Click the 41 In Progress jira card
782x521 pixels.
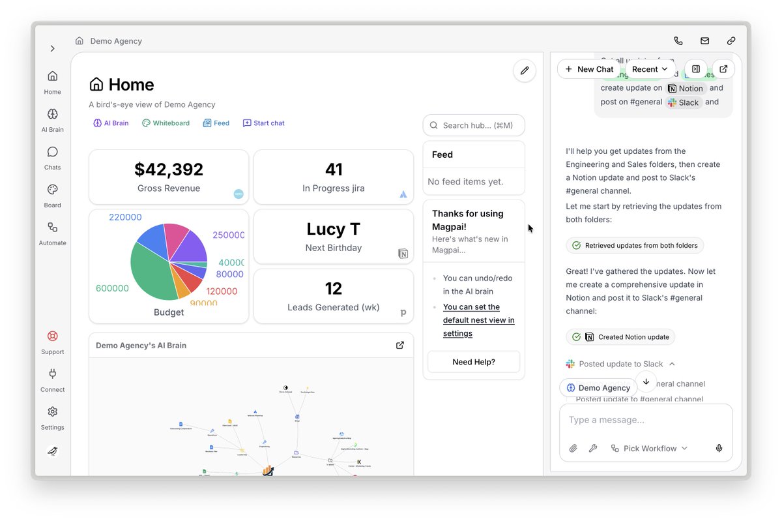(x=334, y=177)
